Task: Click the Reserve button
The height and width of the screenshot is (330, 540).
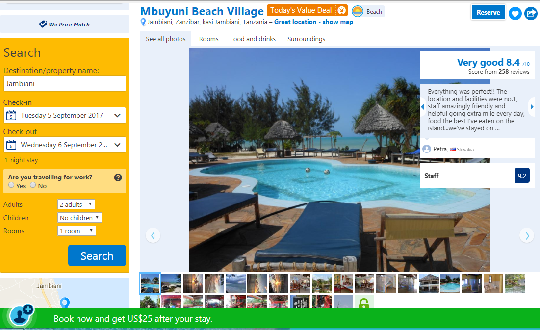Action: point(488,12)
